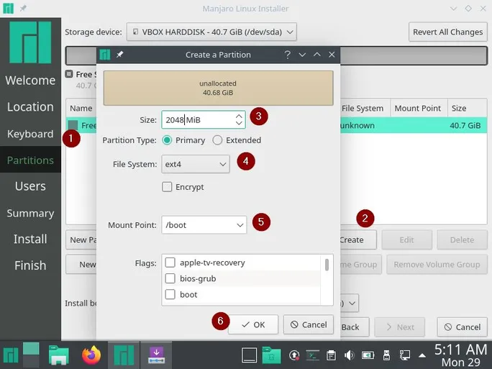Select the Extended partition type
Screen dimensions: 492x369
(x=219, y=140)
